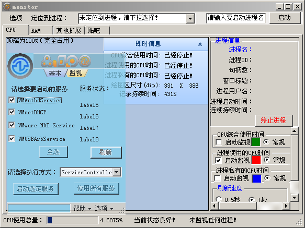The height and width of the screenshot is (228, 305).
Task: Click the monitor app icon in title bar
Action: click(7, 7)
